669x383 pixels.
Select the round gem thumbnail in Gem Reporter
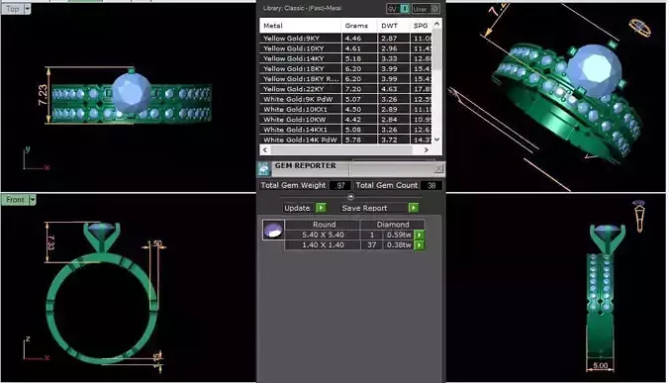tap(273, 230)
